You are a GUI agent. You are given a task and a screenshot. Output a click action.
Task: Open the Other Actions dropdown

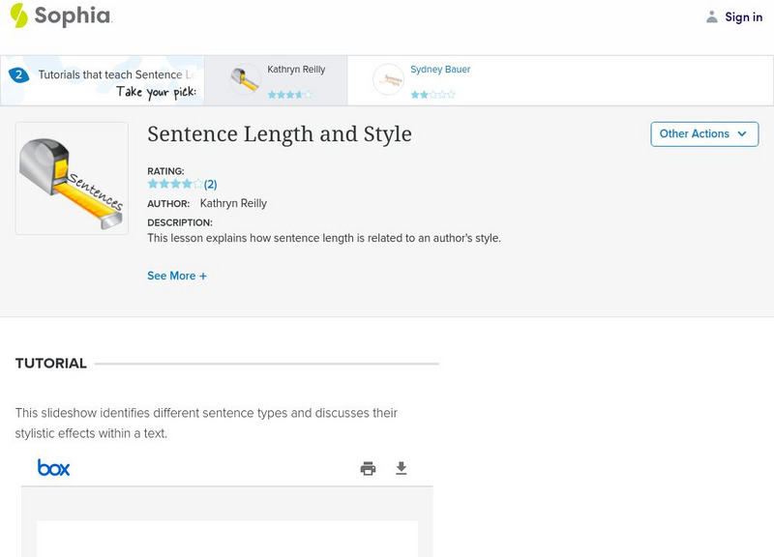(x=703, y=134)
